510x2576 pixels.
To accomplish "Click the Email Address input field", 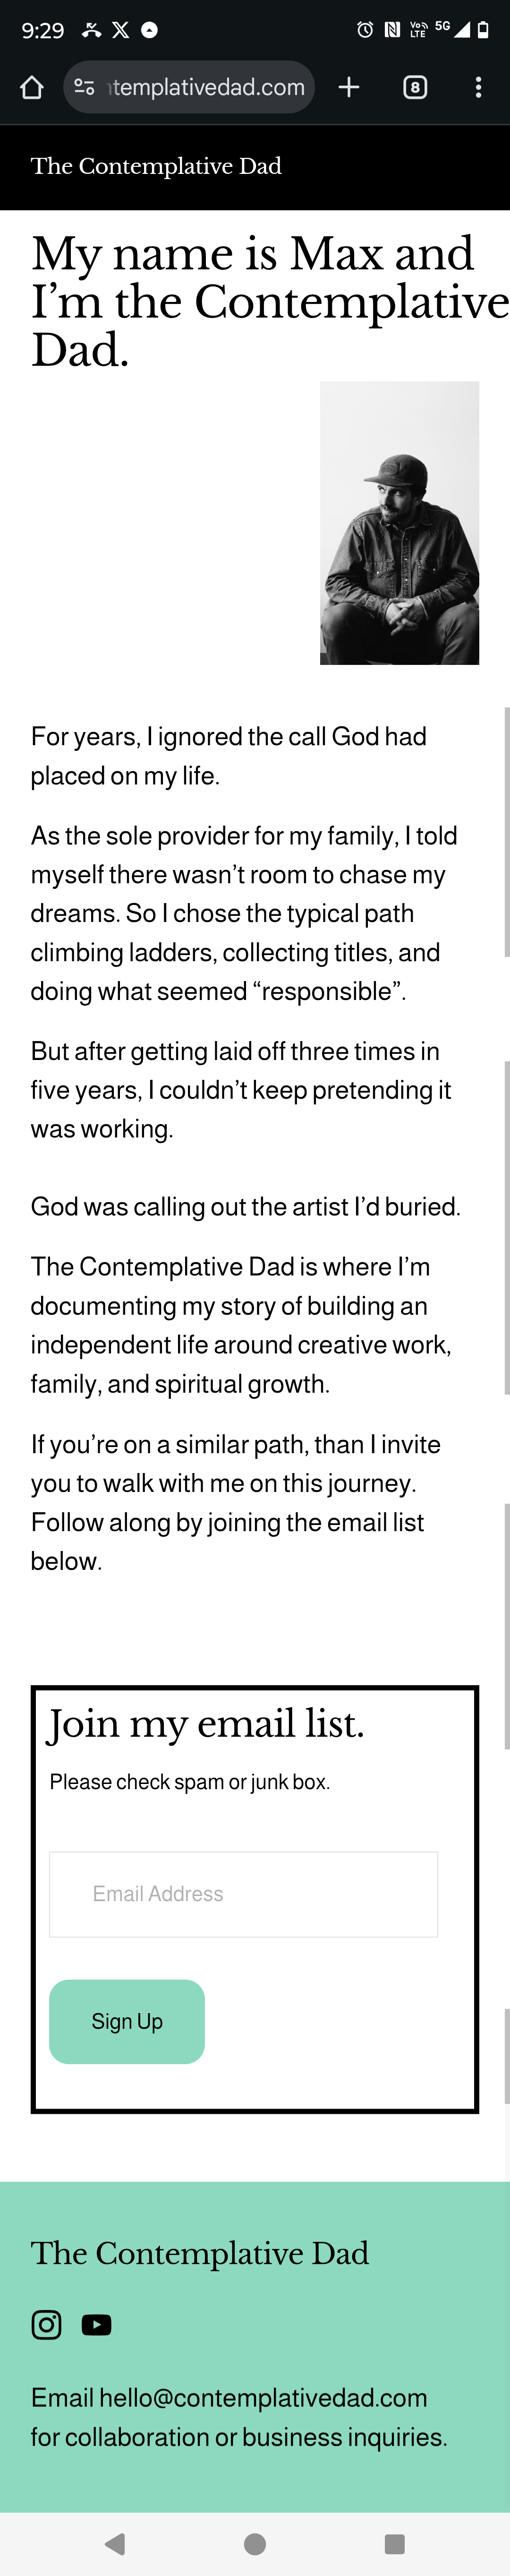I will [243, 1894].
